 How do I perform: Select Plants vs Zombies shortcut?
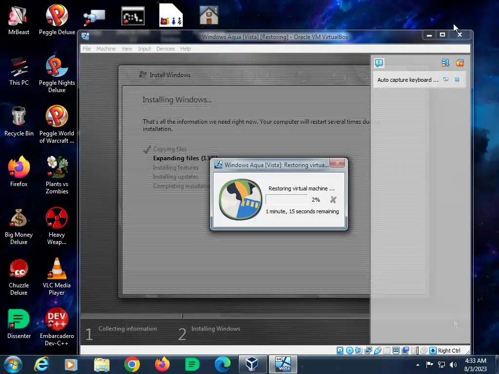(57, 175)
